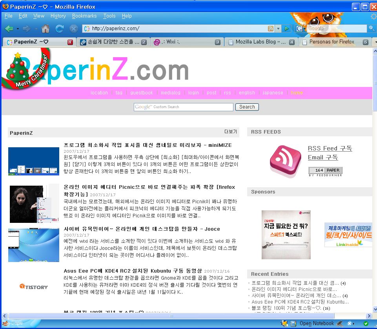Viewport: 377px width, 329px height.
Task: Open recent entry 블코 랭킹 100위 기념 포스팅
Action: (x=286, y=308)
